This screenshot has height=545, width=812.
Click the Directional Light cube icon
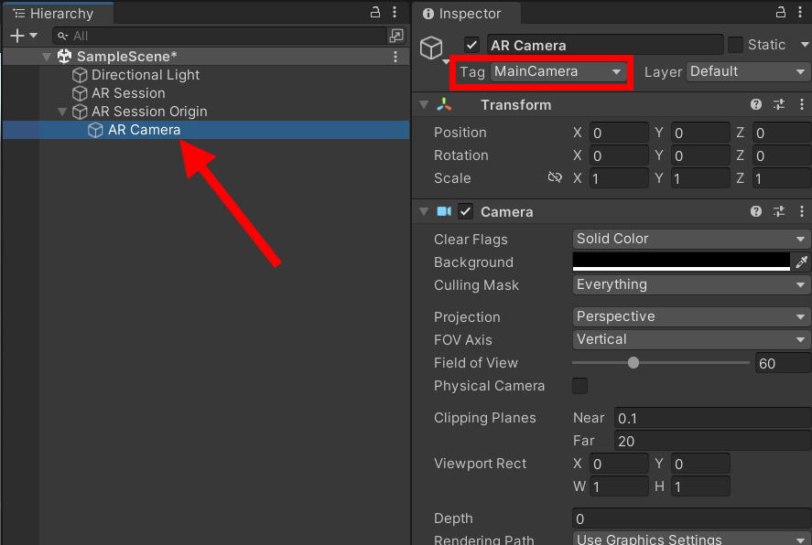click(80, 75)
